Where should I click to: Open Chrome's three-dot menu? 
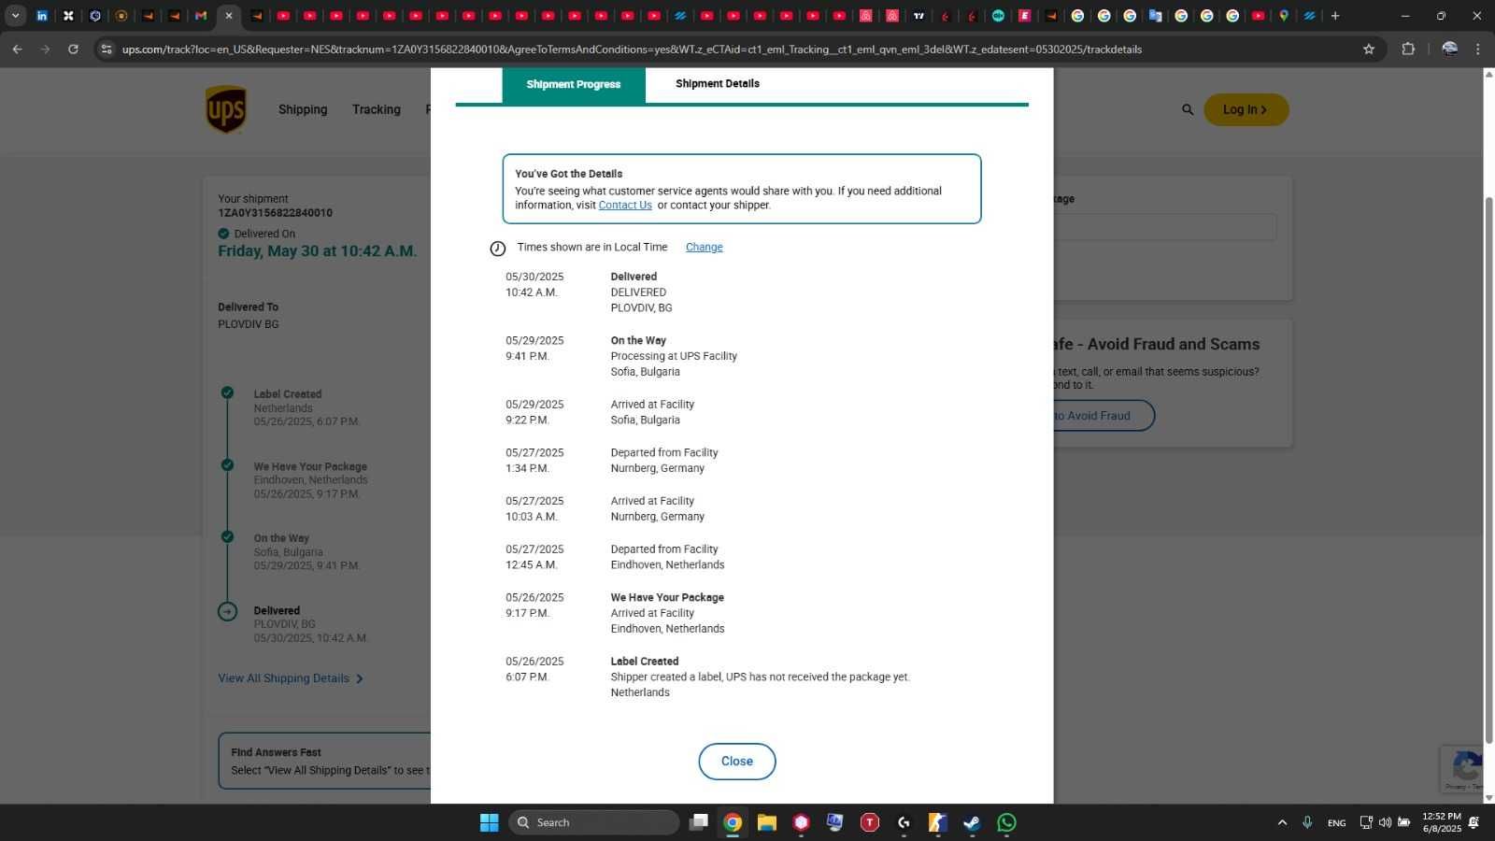coord(1477,50)
